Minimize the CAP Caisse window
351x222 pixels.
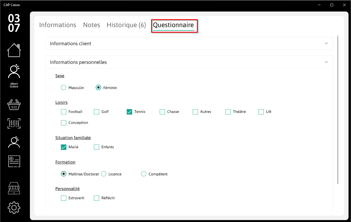pyautogui.click(x=319, y=5)
